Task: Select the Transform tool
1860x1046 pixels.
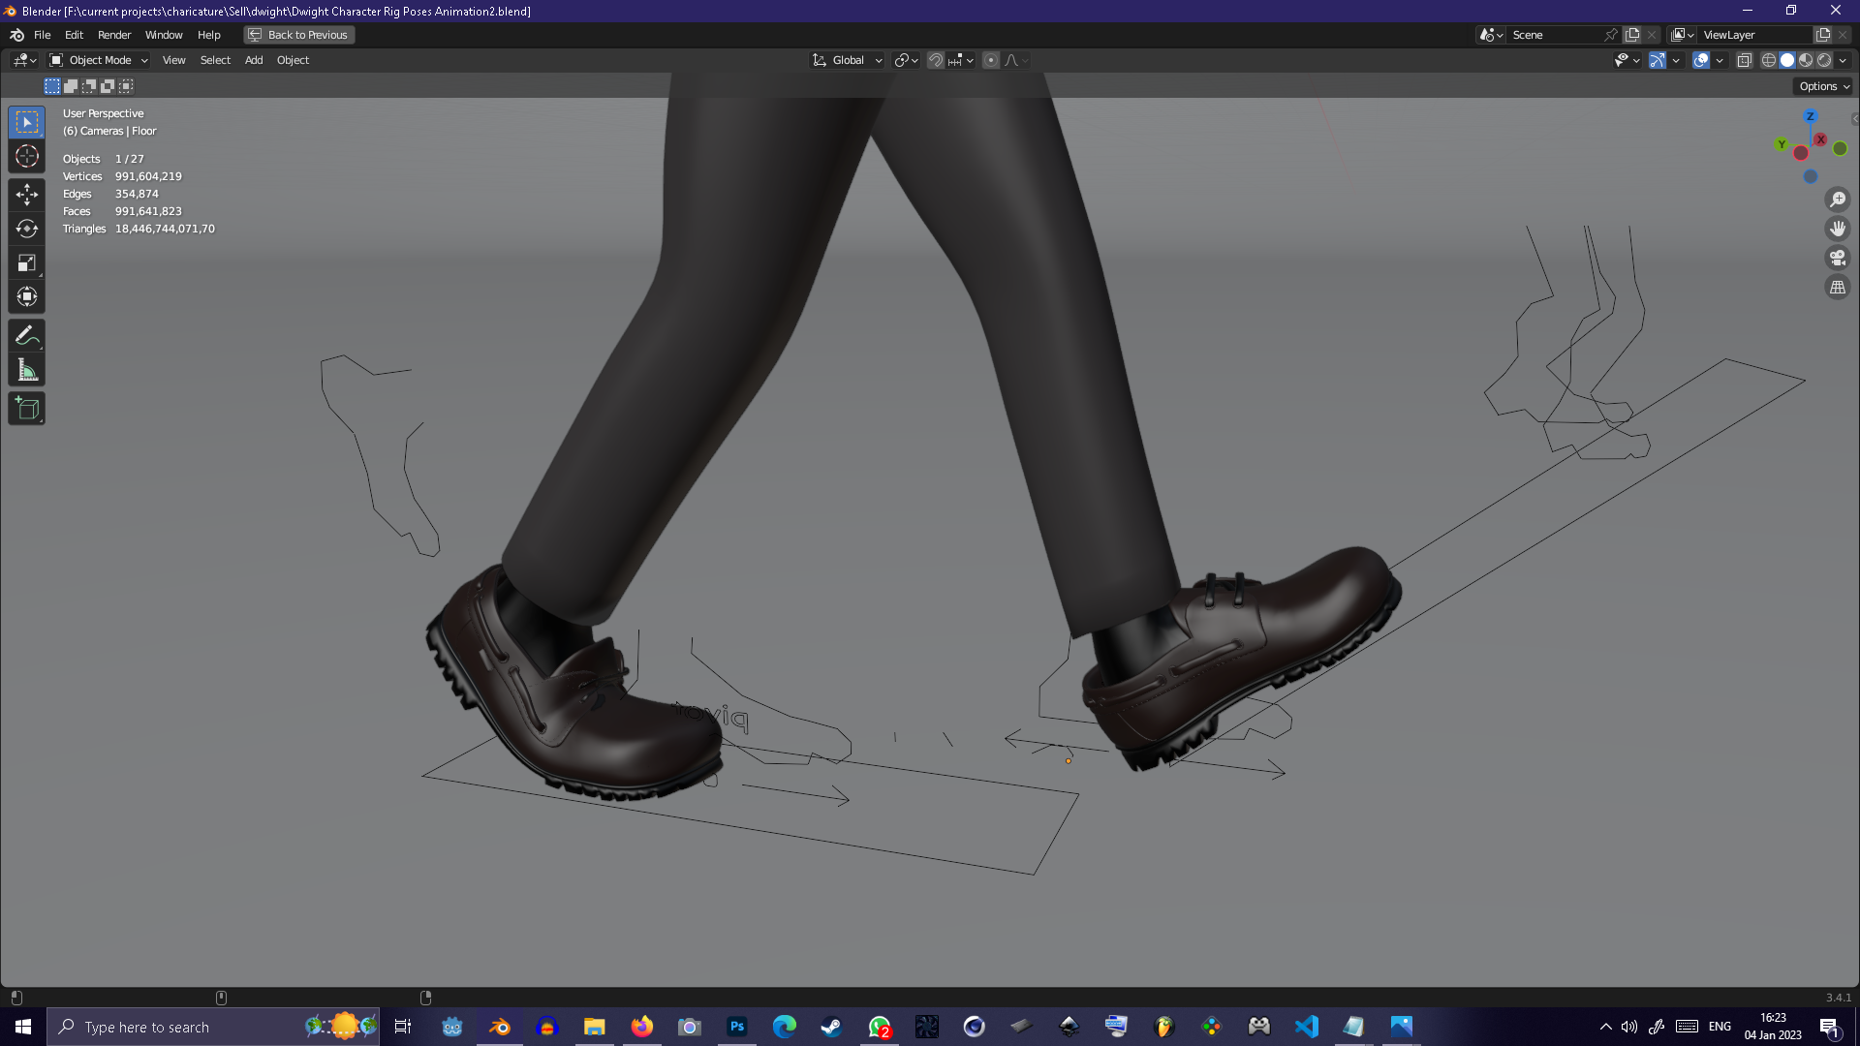Action: 27,296
